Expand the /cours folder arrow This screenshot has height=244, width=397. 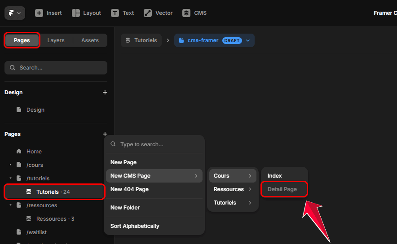(x=10, y=165)
